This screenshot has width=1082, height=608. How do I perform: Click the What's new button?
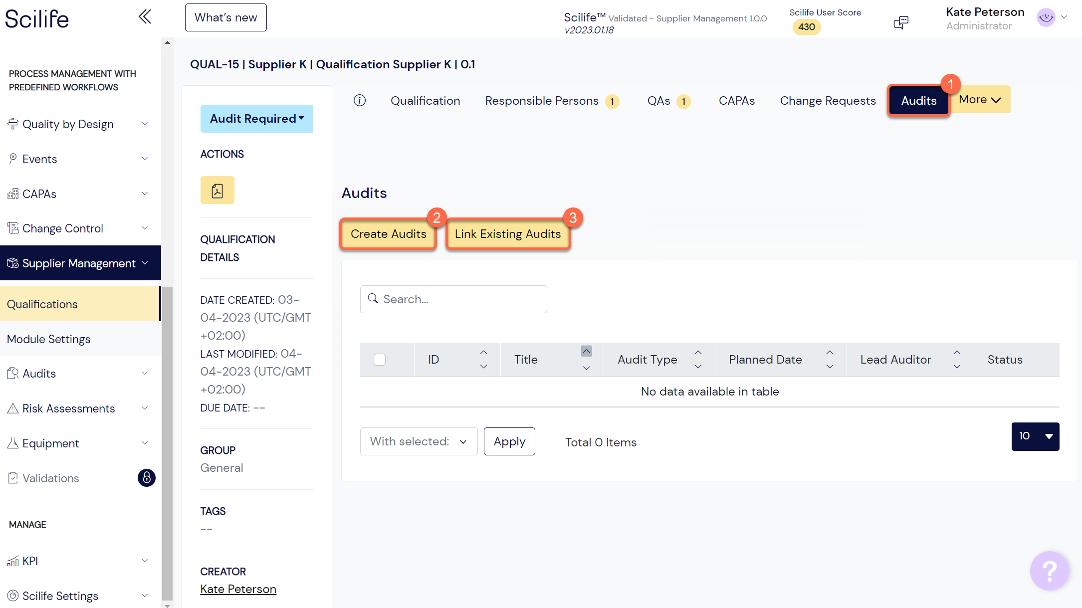click(x=225, y=17)
